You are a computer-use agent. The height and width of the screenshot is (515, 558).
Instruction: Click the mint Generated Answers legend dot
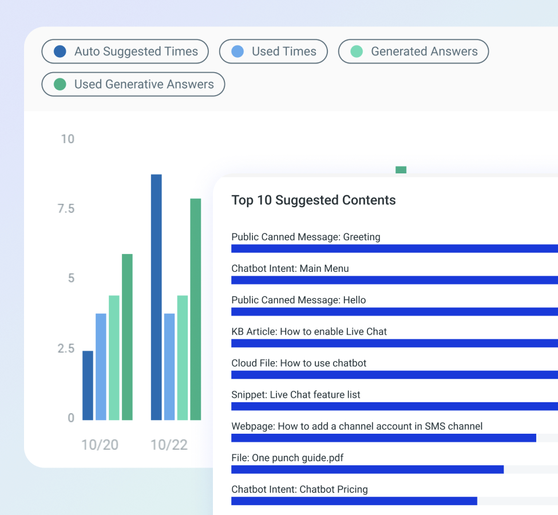tap(357, 51)
